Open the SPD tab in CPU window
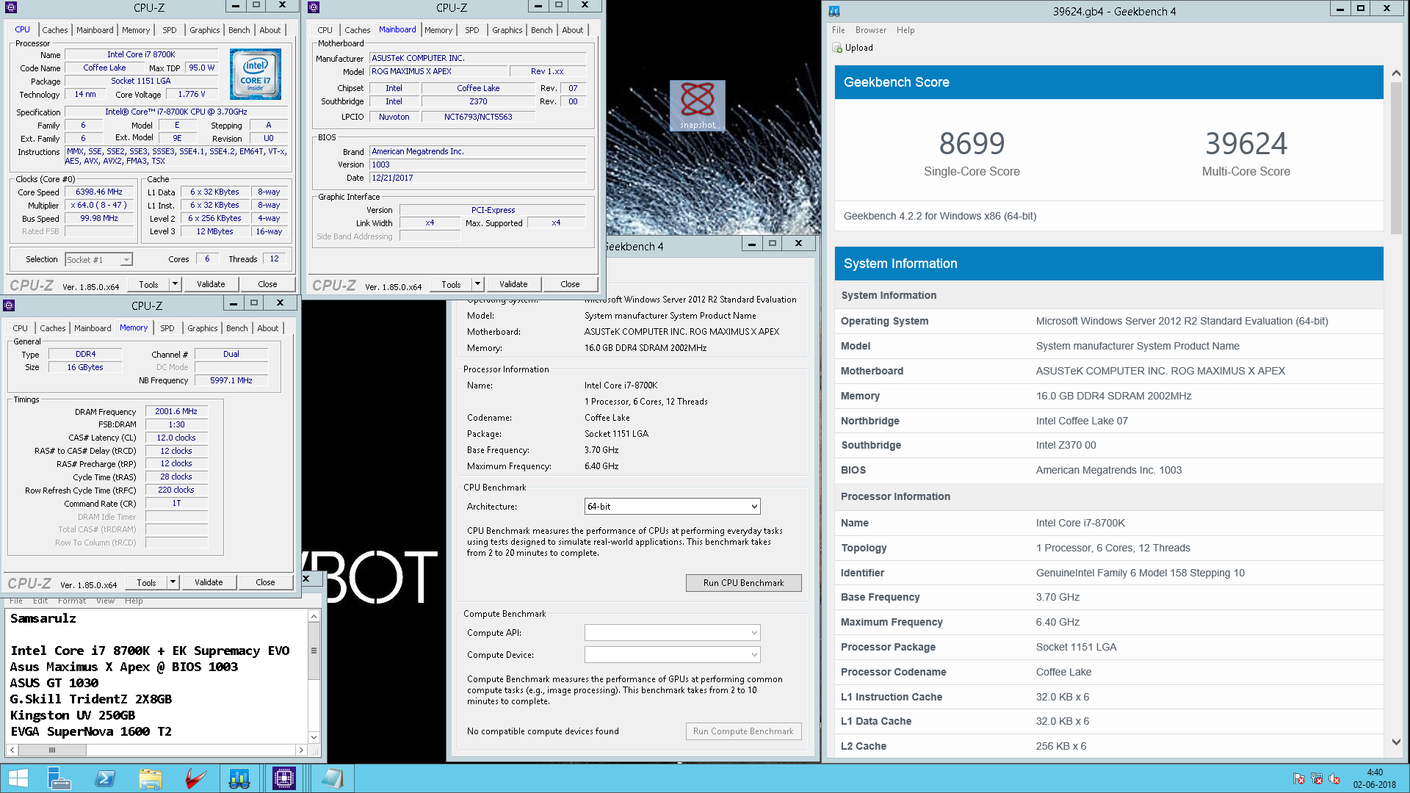The width and height of the screenshot is (1410, 793). [x=170, y=30]
